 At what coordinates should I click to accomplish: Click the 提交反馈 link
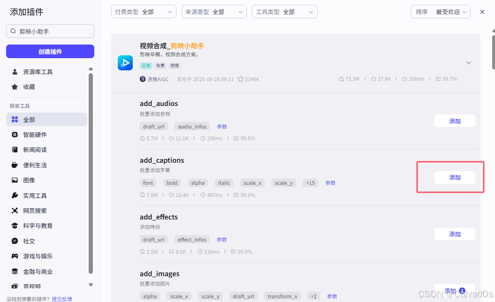(62, 299)
